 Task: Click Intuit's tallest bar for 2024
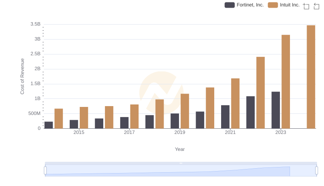tap(311, 77)
